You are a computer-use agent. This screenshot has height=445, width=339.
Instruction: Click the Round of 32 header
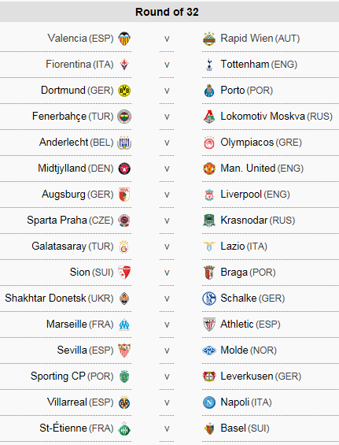tap(167, 12)
